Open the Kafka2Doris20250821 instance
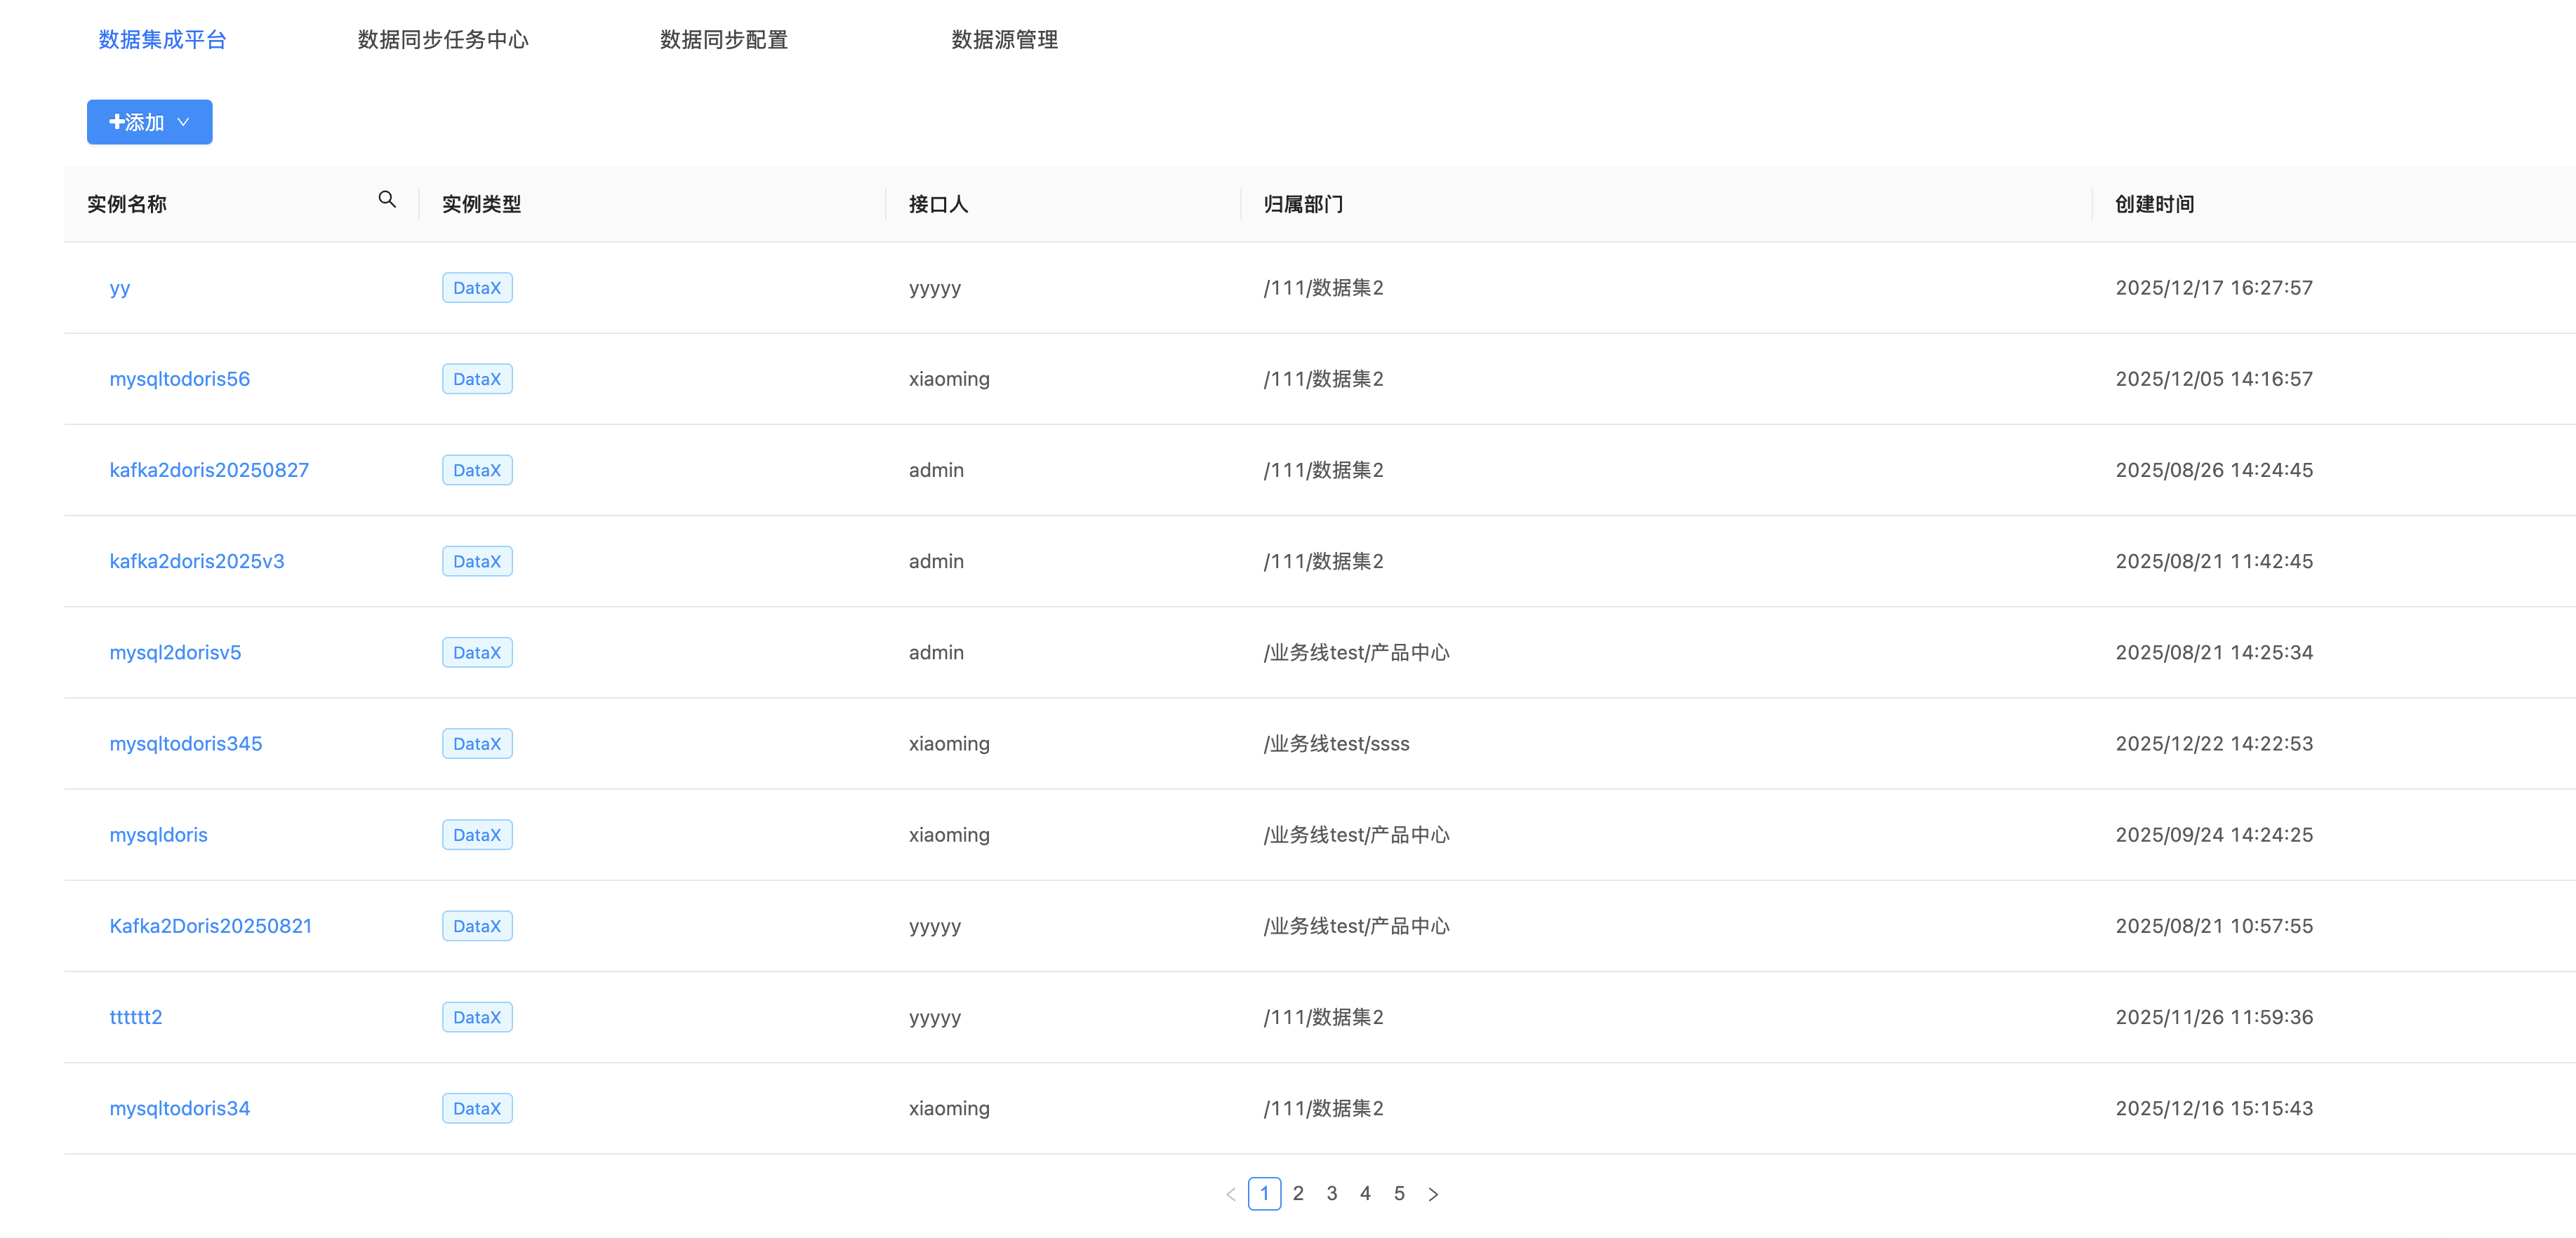Image resolution: width=2576 pixels, height=1238 pixels. point(211,927)
